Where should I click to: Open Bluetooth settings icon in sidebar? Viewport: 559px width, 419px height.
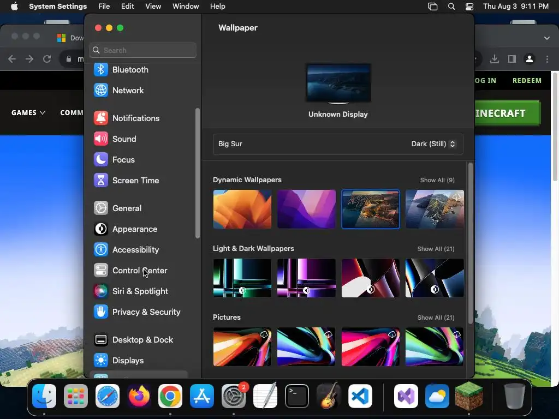point(101,69)
